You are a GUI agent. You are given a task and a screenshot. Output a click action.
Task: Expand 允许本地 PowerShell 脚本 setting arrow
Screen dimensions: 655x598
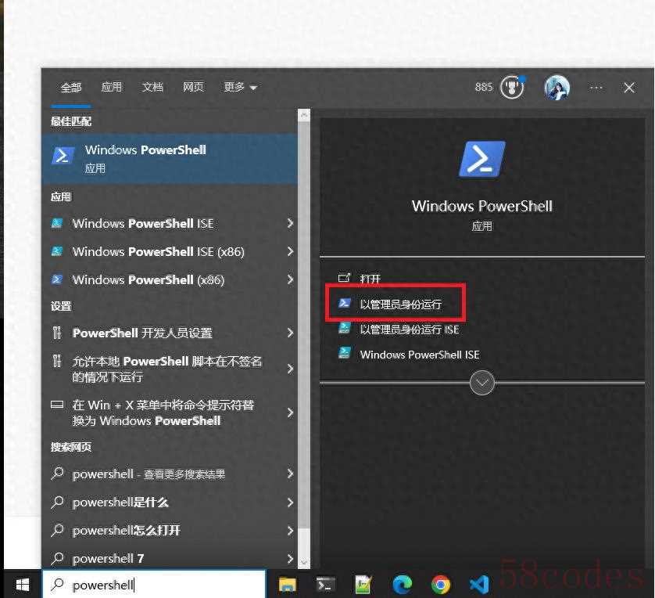(290, 369)
